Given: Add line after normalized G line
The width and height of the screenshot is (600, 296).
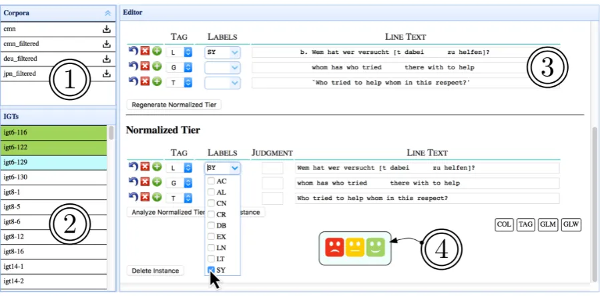Looking at the screenshot, I should click(x=157, y=182).
